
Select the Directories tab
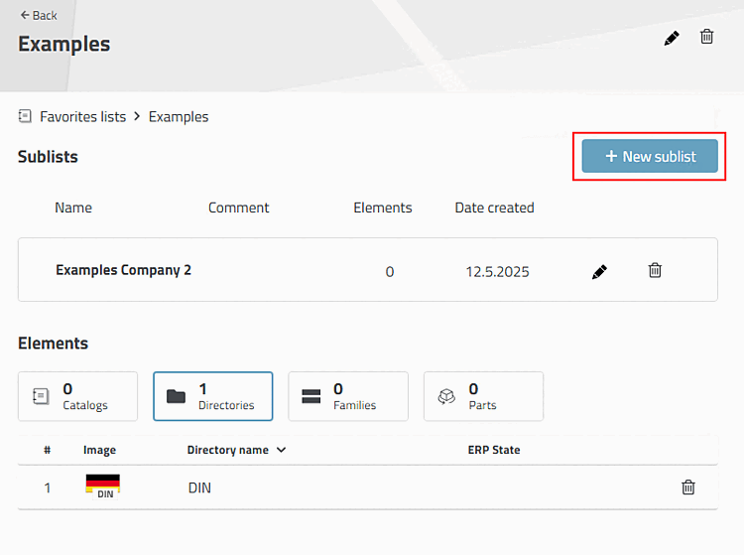pyautogui.click(x=212, y=396)
